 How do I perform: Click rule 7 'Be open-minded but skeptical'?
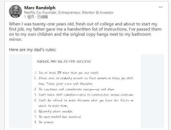[58, 117]
